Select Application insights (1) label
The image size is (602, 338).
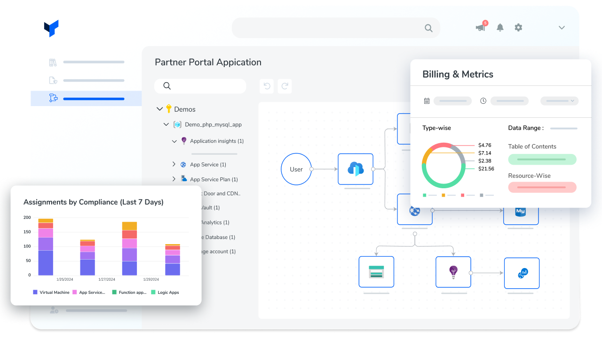217,141
